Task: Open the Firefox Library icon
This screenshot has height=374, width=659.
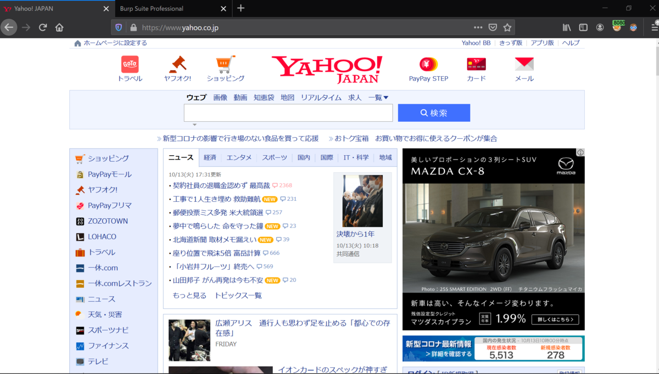Action: tap(567, 27)
